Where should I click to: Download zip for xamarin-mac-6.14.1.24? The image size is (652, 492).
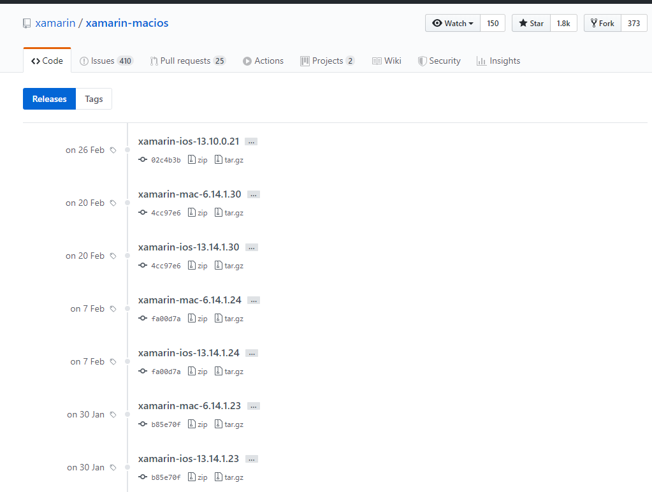pos(198,318)
